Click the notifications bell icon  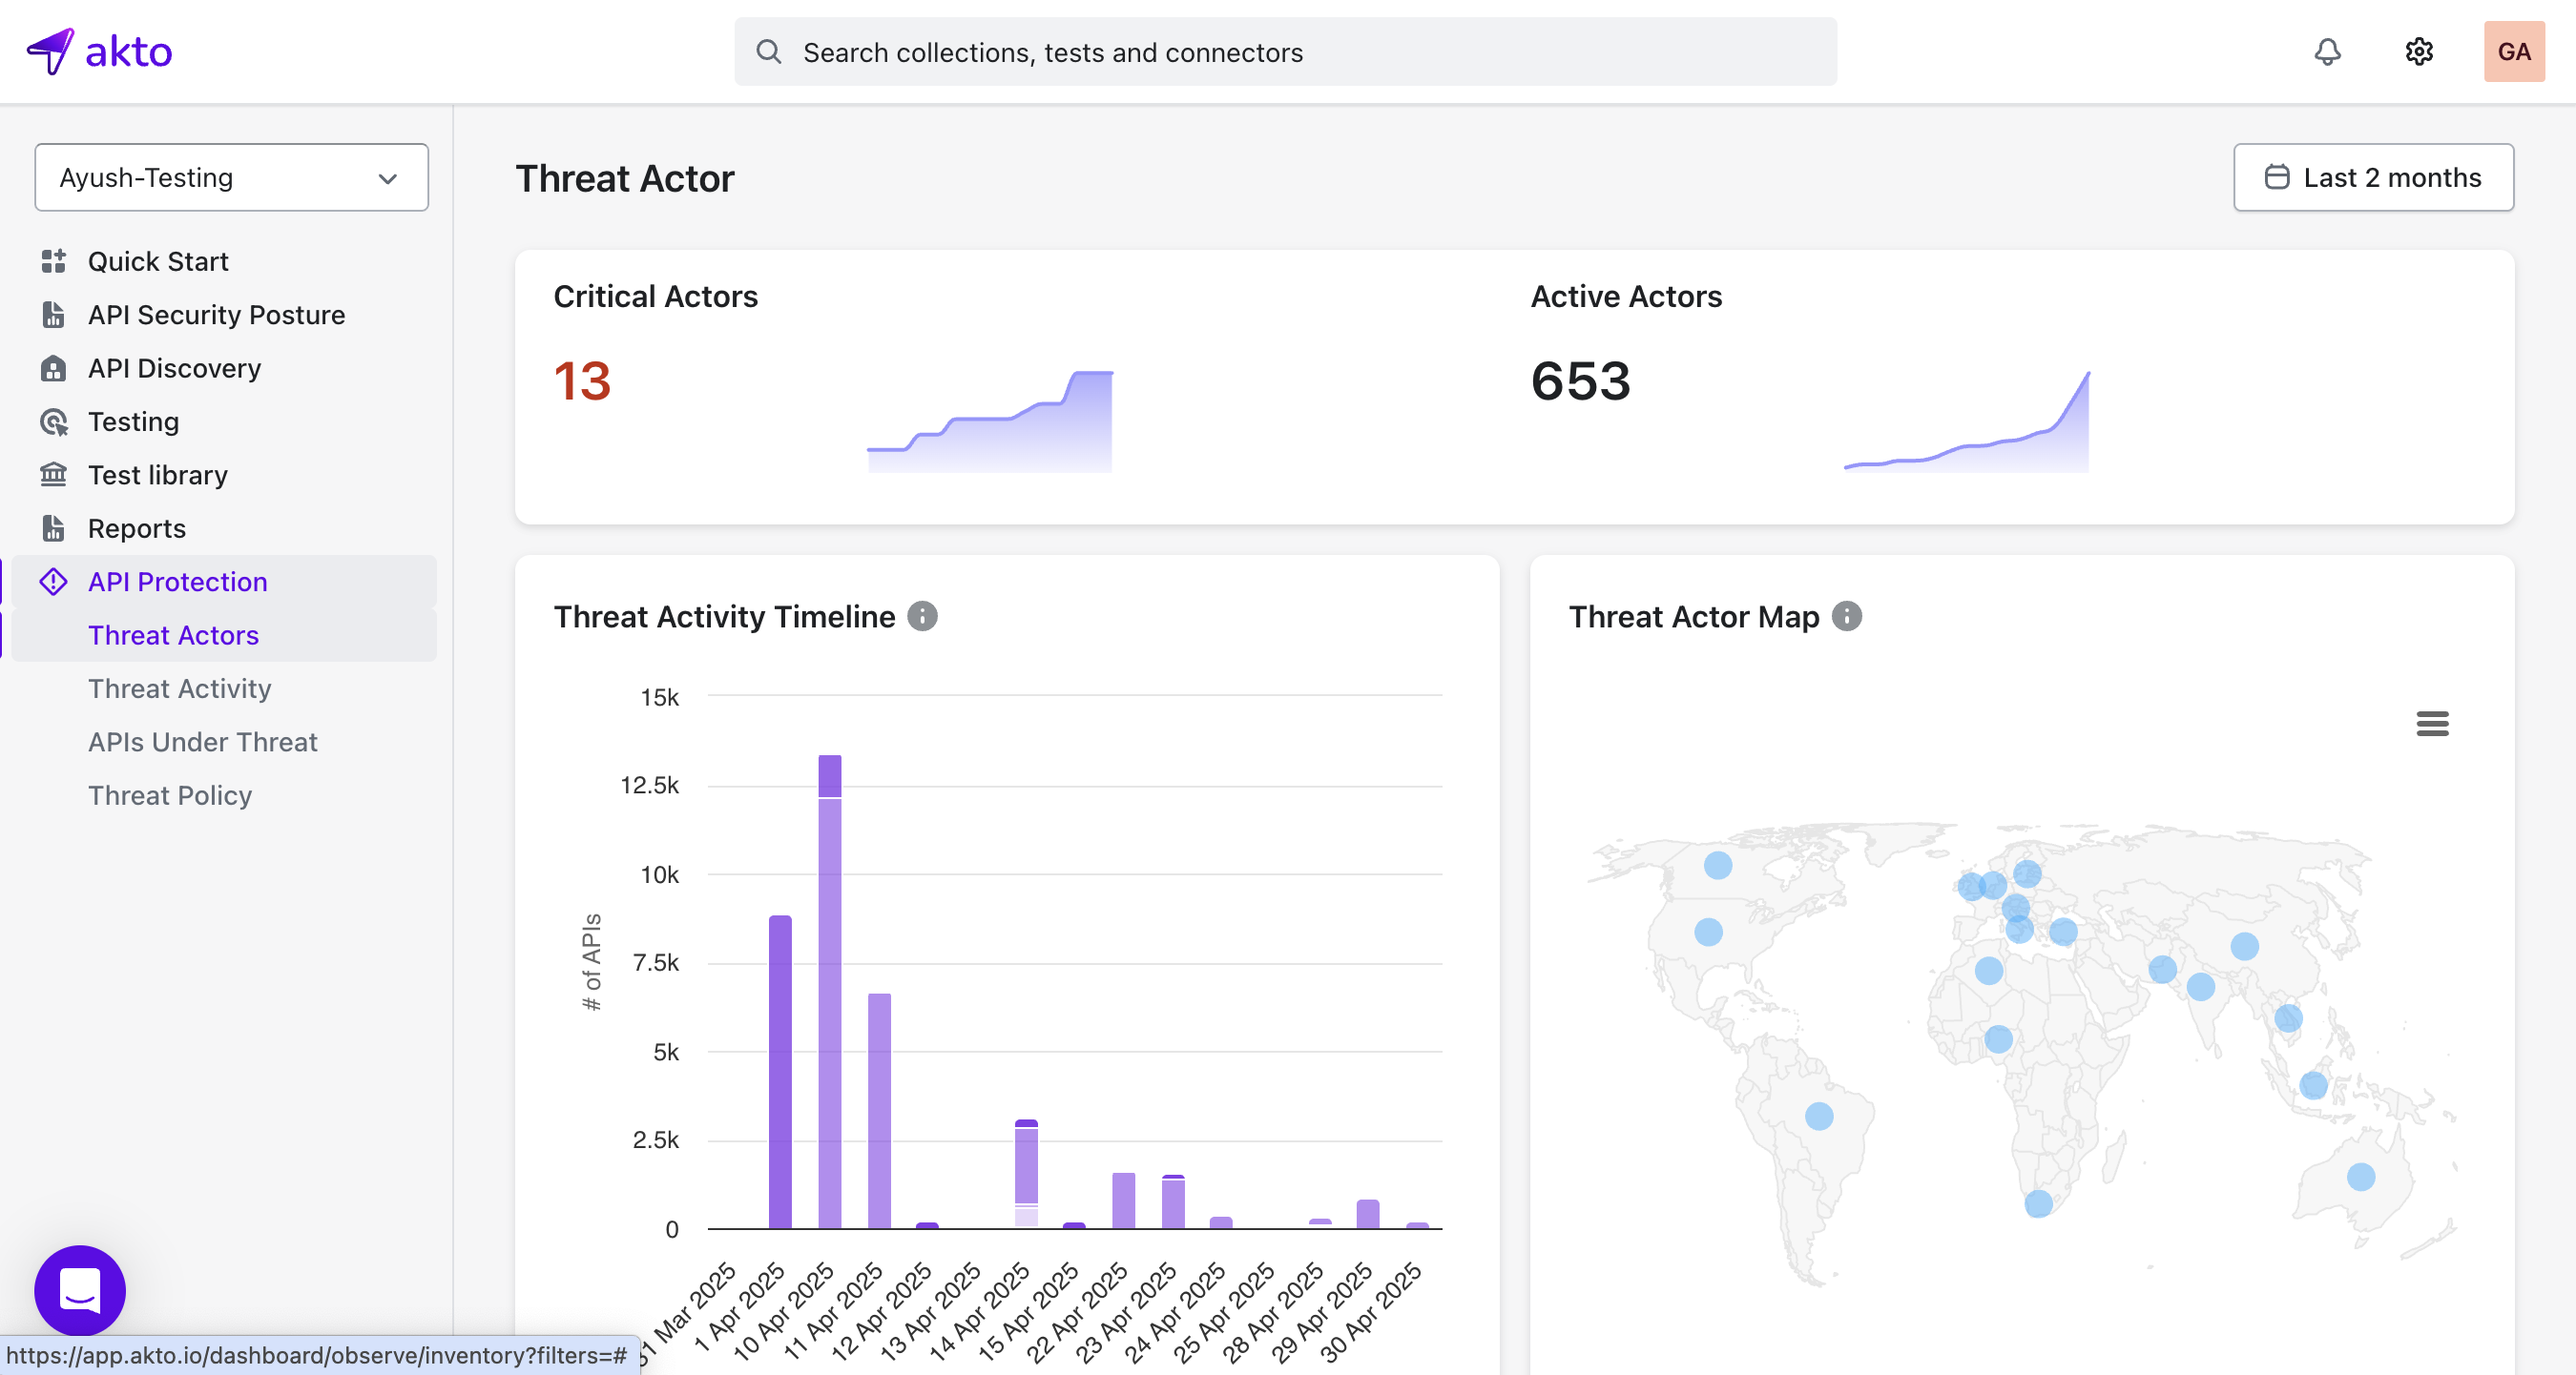2327,51
